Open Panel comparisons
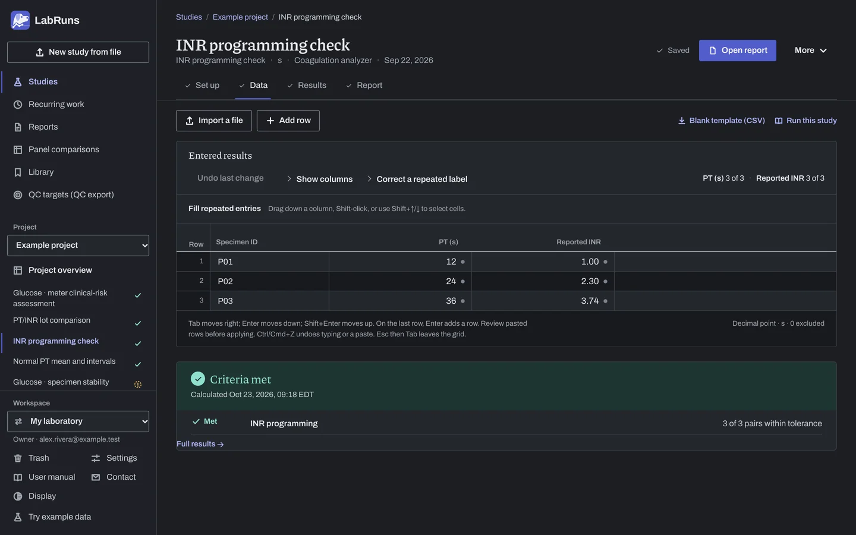856x535 pixels. pyautogui.click(x=78, y=150)
